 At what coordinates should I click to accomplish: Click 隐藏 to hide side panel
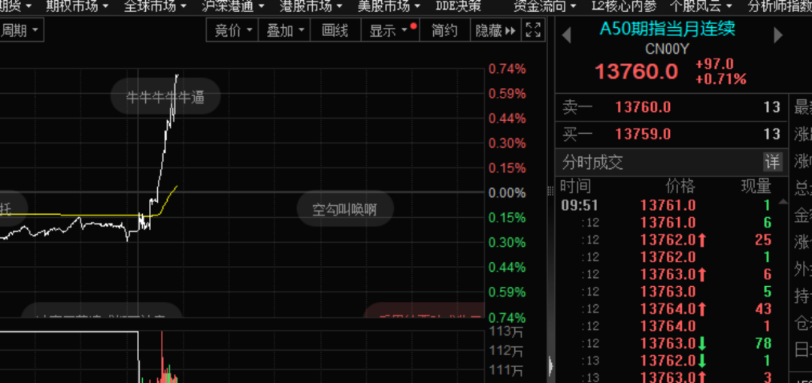pos(495,31)
